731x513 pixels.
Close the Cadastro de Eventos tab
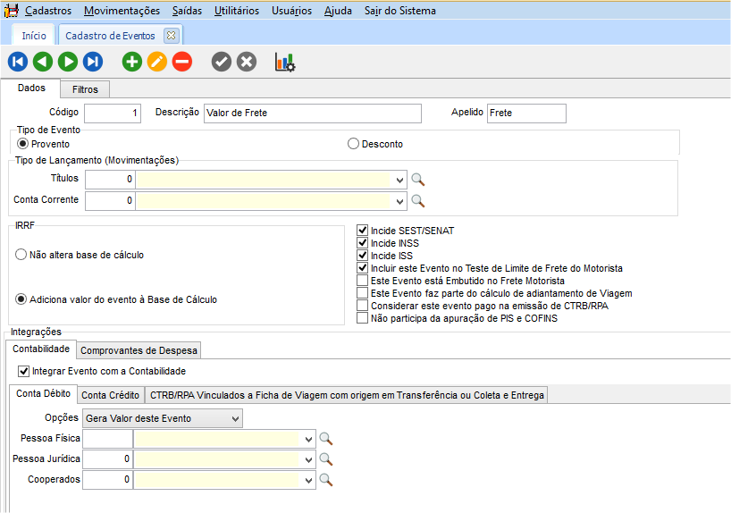[x=172, y=36]
